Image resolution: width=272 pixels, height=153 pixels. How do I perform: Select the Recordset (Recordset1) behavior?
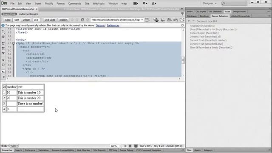point(202,25)
